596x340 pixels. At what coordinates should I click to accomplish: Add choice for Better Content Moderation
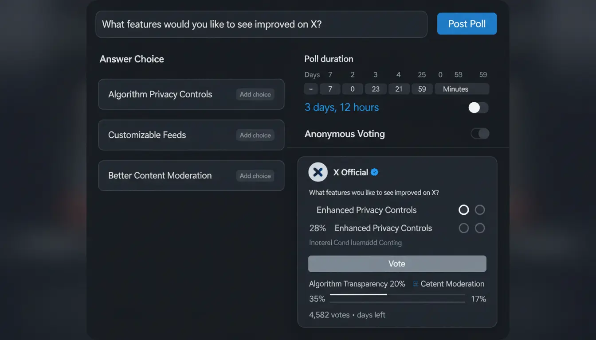coord(255,176)
